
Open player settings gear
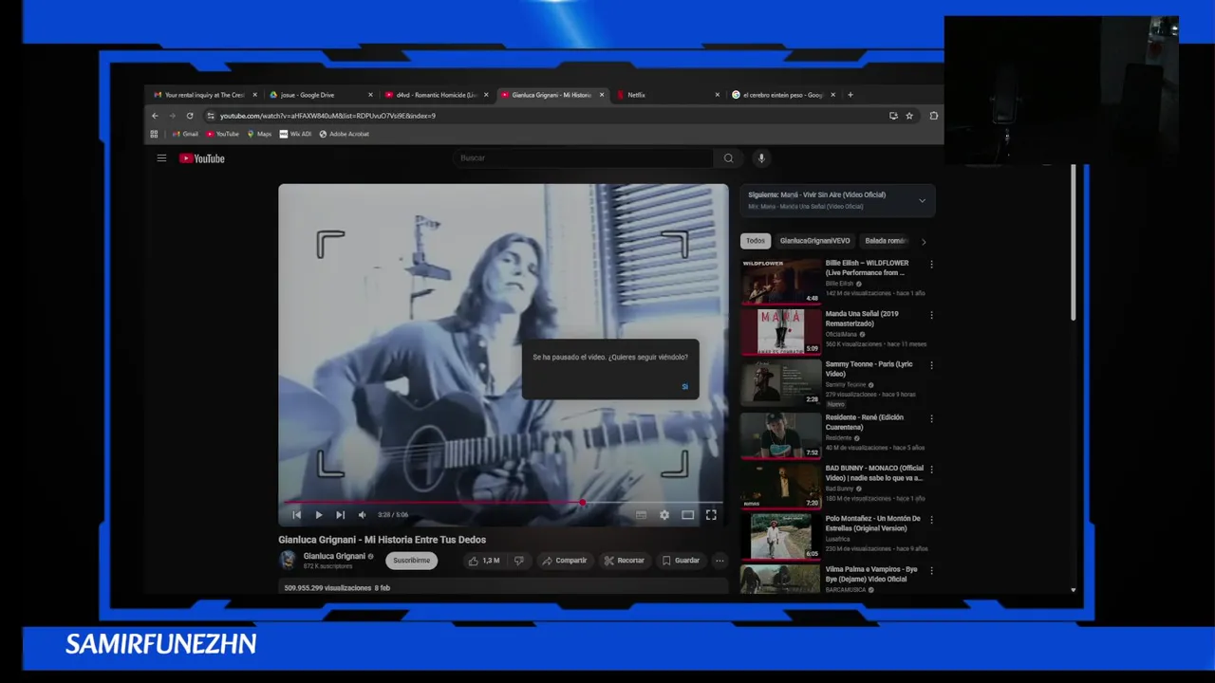pyautogui.click(x=664, y=515)
